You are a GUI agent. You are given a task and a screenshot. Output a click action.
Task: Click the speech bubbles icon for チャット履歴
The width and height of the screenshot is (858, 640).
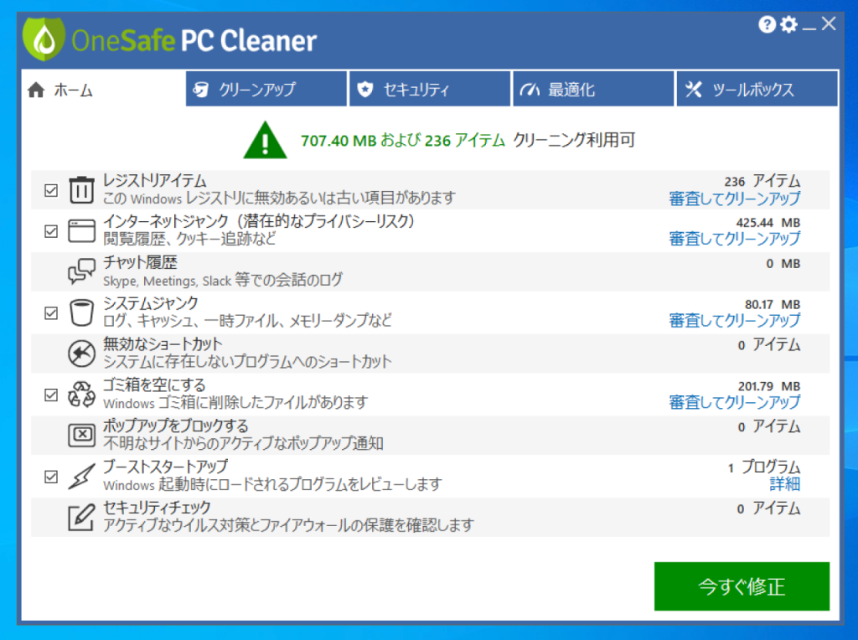(x=81, y=271)
